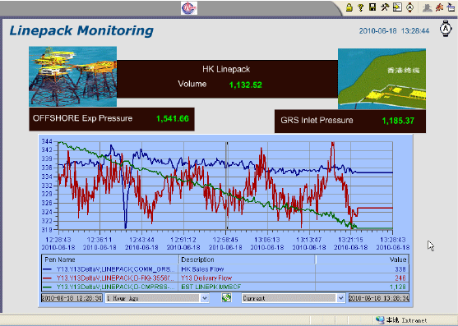Click the yellow padlock icon in toolbar

(349, 7)
